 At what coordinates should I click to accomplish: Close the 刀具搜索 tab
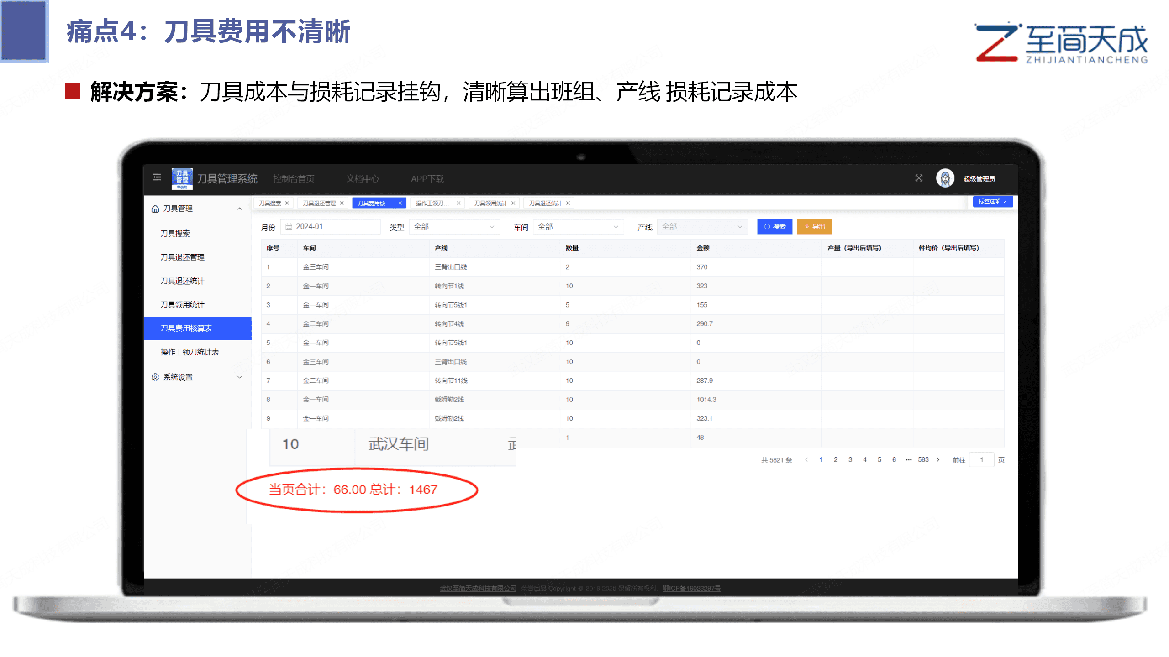287,203
